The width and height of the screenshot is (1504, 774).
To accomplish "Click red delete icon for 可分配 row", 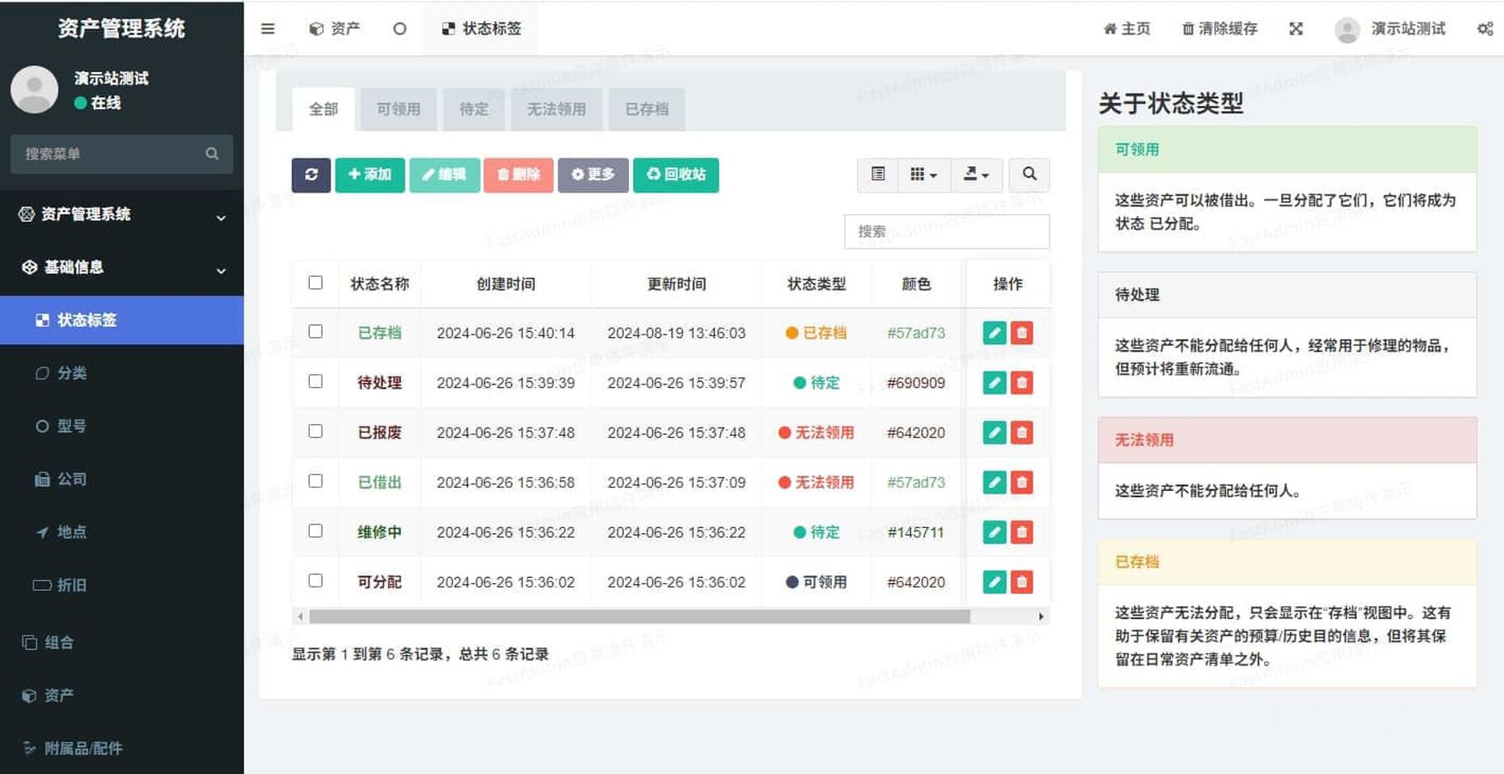I will (1021, 582).
